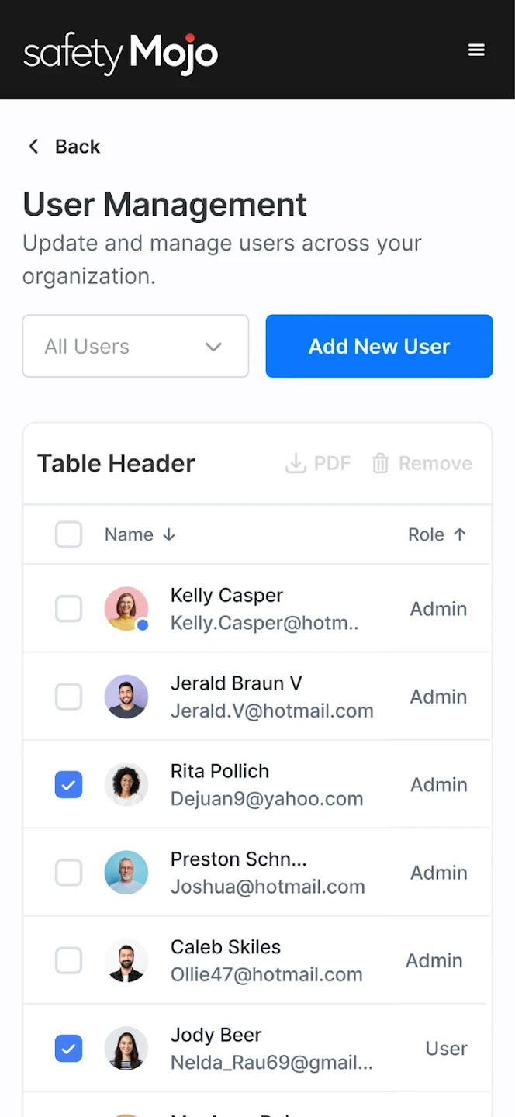The image size is (515, 1117).
Task: Select the checkbox for Caleb Skiles
Action: [x=68, y=960]
